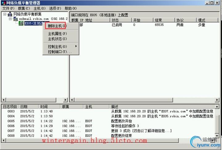Sort by 结束 column header
Viewport: 222px width, 150px height.
point(164,20)
